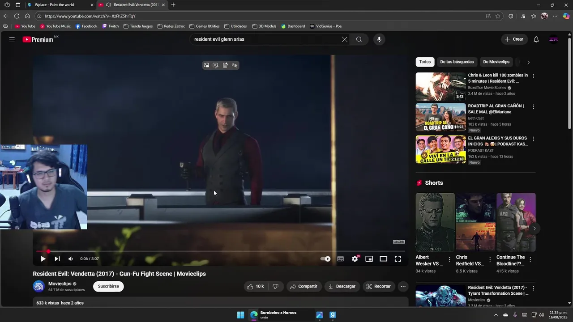Image resolution: width=573 pixels, height=322 pixels.
Task: Mute the video player volume
Action: (x=71, y=259)
